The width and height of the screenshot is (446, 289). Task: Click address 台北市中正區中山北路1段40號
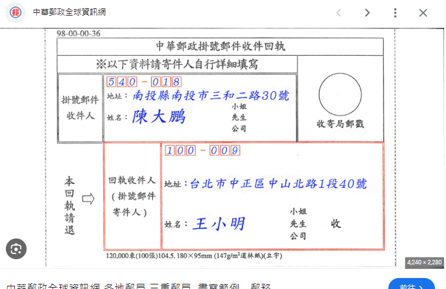point(278,183)
